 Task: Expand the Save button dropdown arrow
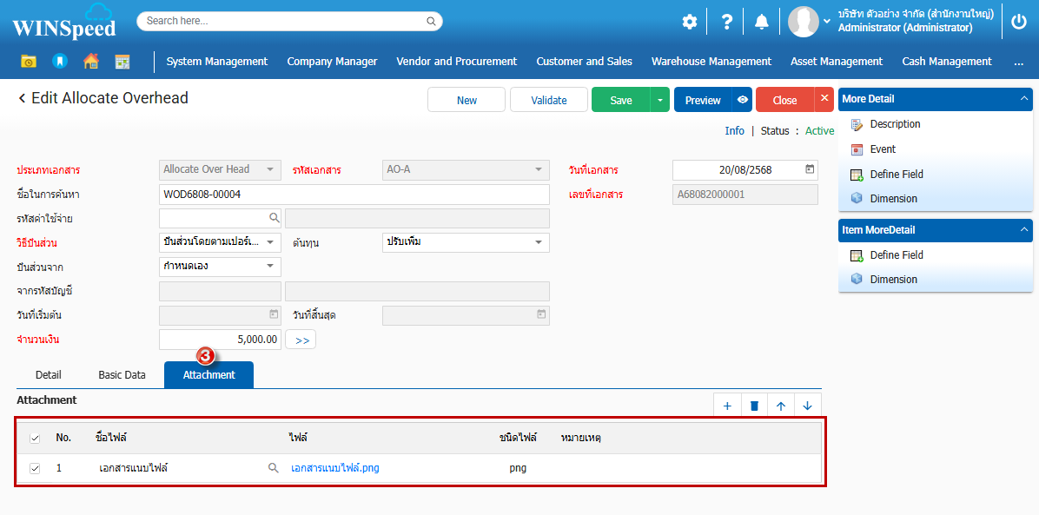[659, 100]
